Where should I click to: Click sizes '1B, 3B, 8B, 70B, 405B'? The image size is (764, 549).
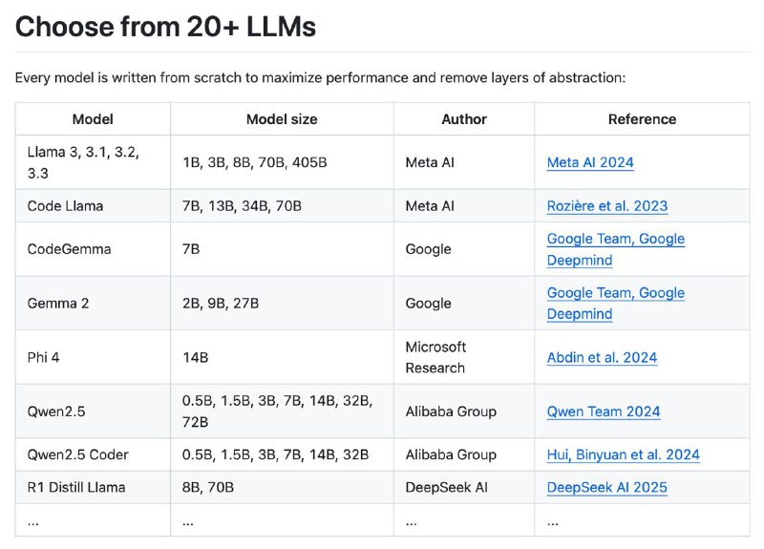coord(255,162)
